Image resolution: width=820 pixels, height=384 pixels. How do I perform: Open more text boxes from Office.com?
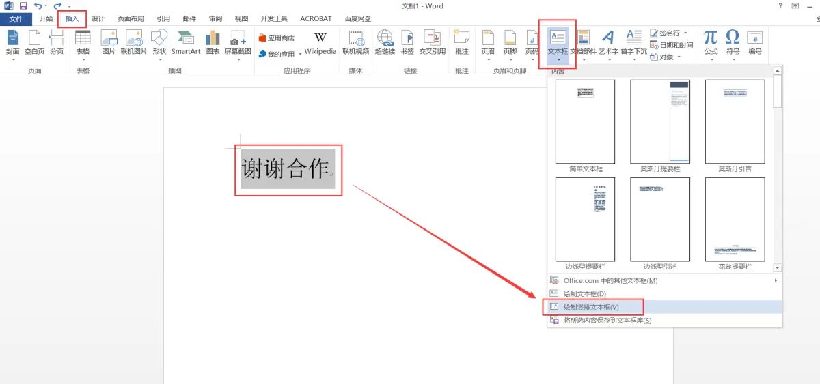click(x=664, y=280)
